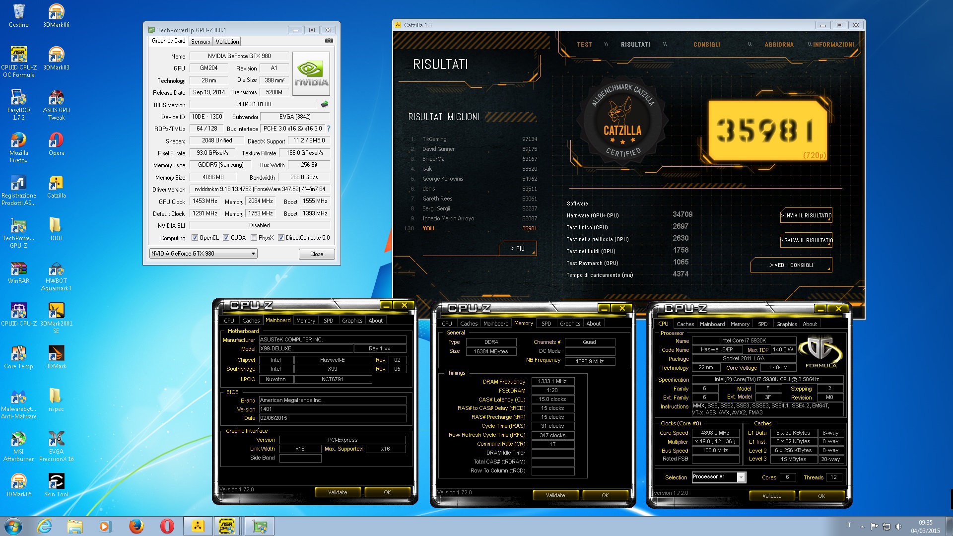Viewport: 953px width, 536px height.
Task: Open the EasyBCD 1.7.2 desktop shortcut
Action: pyautogui.click(x=18, y=105)
